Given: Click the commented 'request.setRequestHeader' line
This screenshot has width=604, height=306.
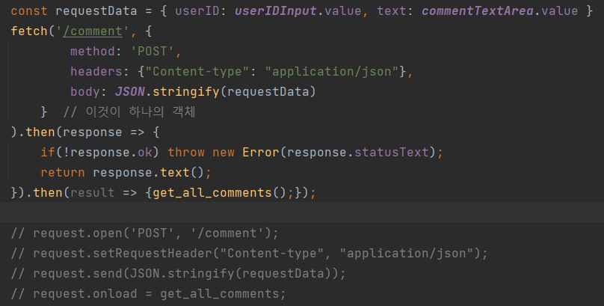Looking at the screenshot, I should (x=249, y=253).
